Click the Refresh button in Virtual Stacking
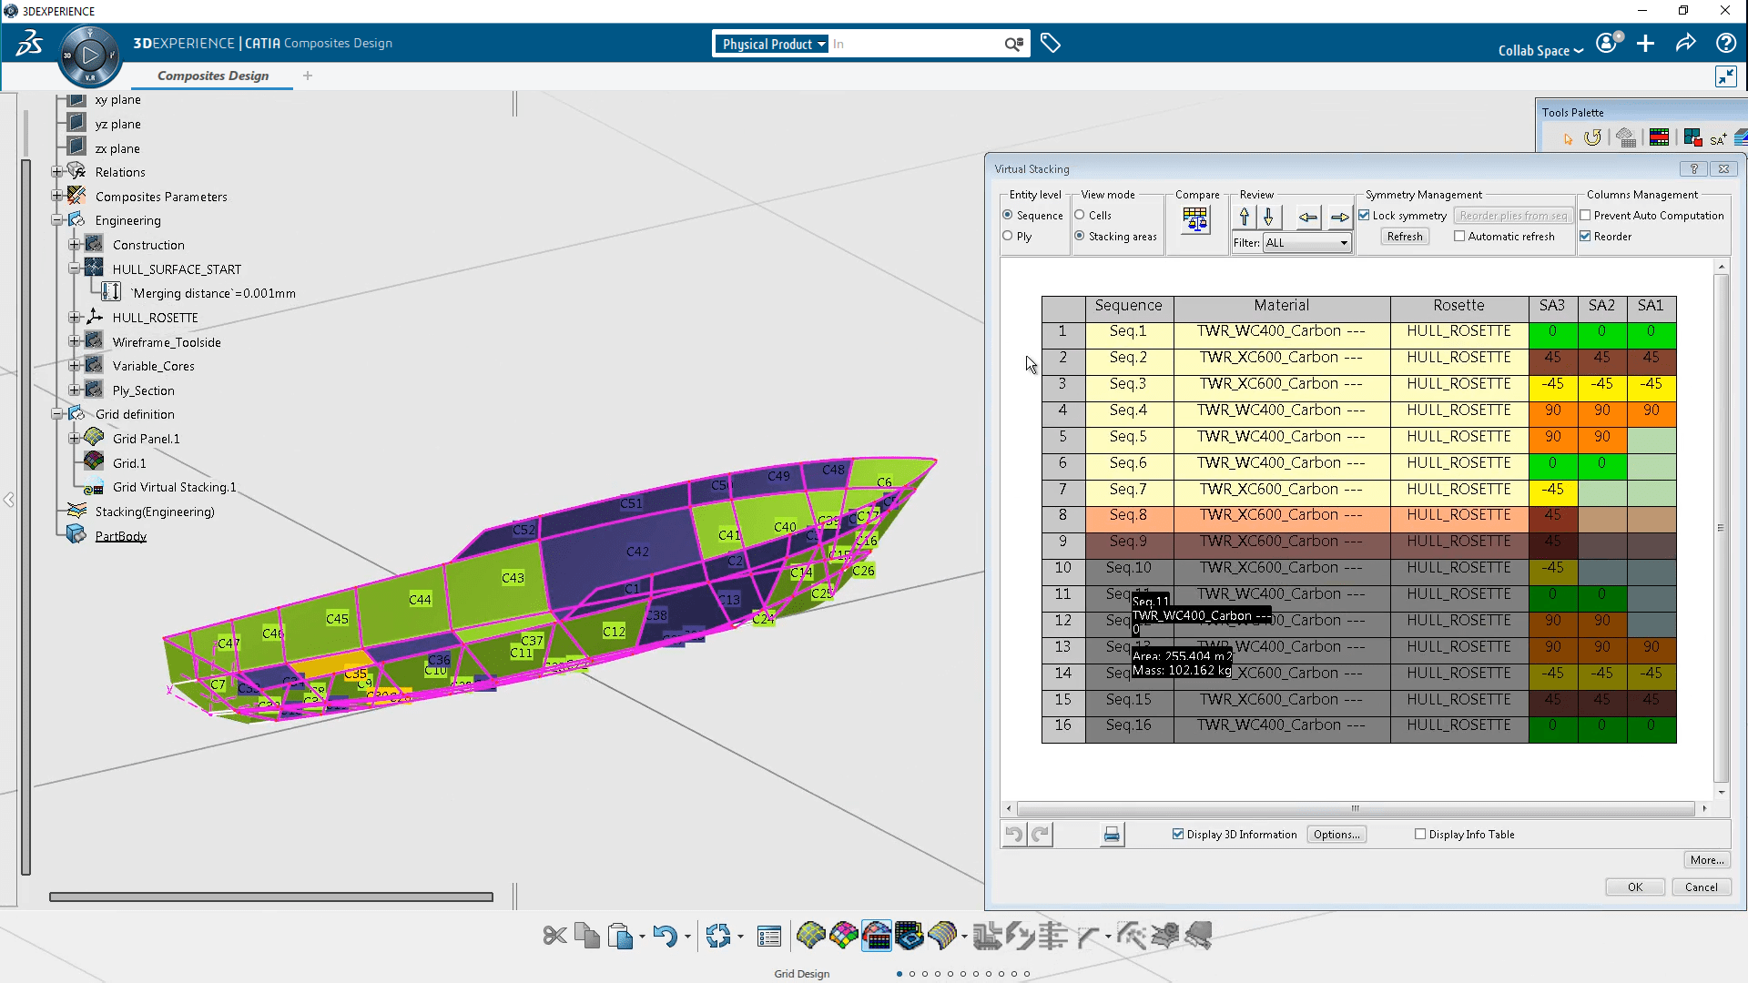Screen dimensions: 1748x983 pos(1404,237)
